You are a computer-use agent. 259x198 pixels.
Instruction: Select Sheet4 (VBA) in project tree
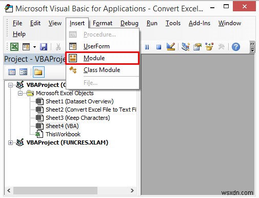62,126
